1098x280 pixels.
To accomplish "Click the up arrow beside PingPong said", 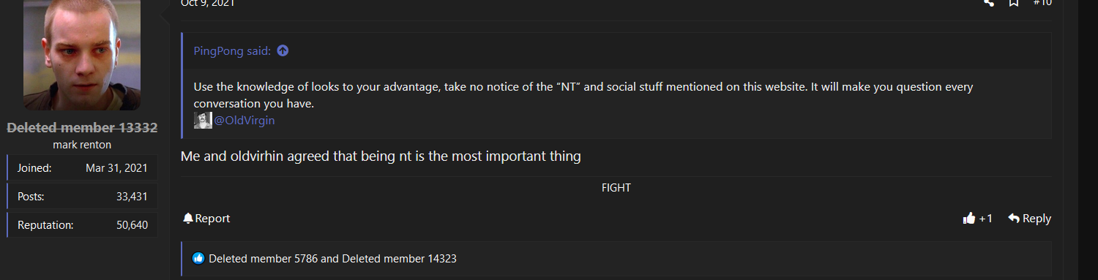I will point(283,51).
